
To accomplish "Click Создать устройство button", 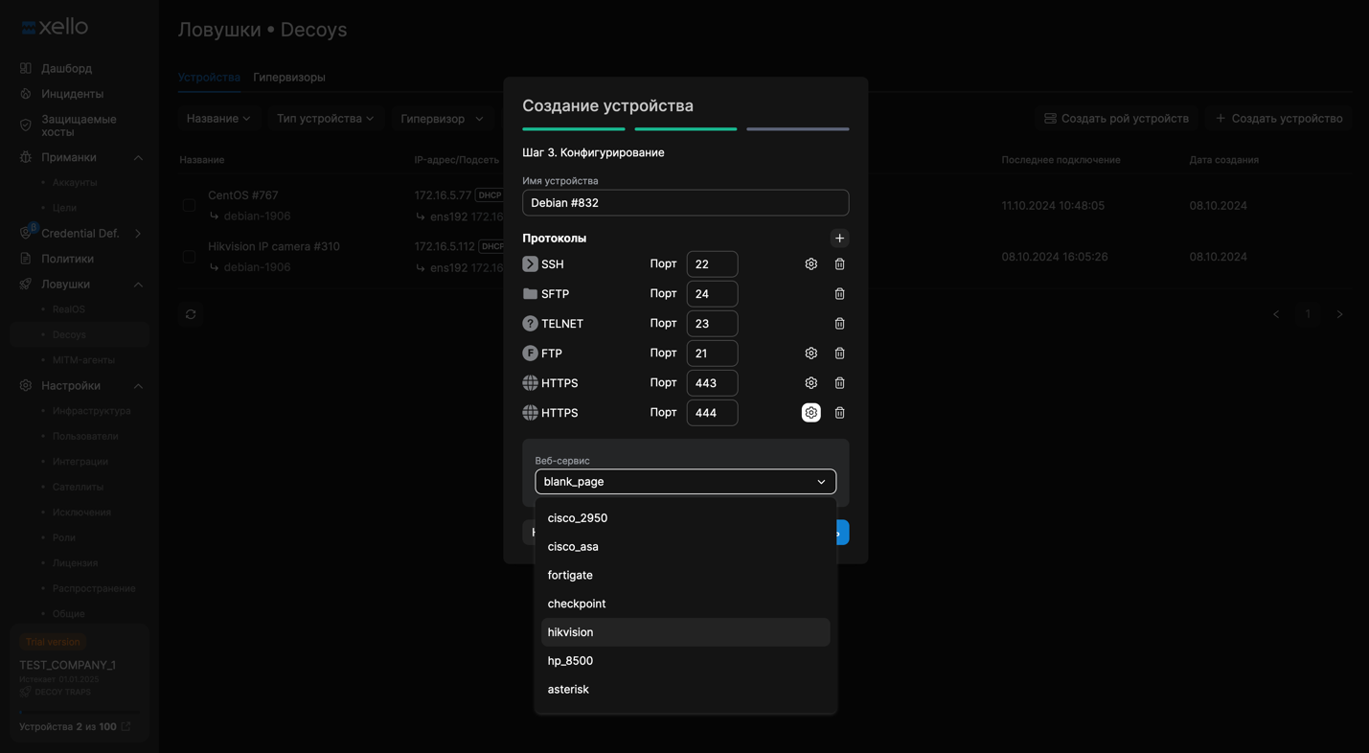I will click(1278, 119).
